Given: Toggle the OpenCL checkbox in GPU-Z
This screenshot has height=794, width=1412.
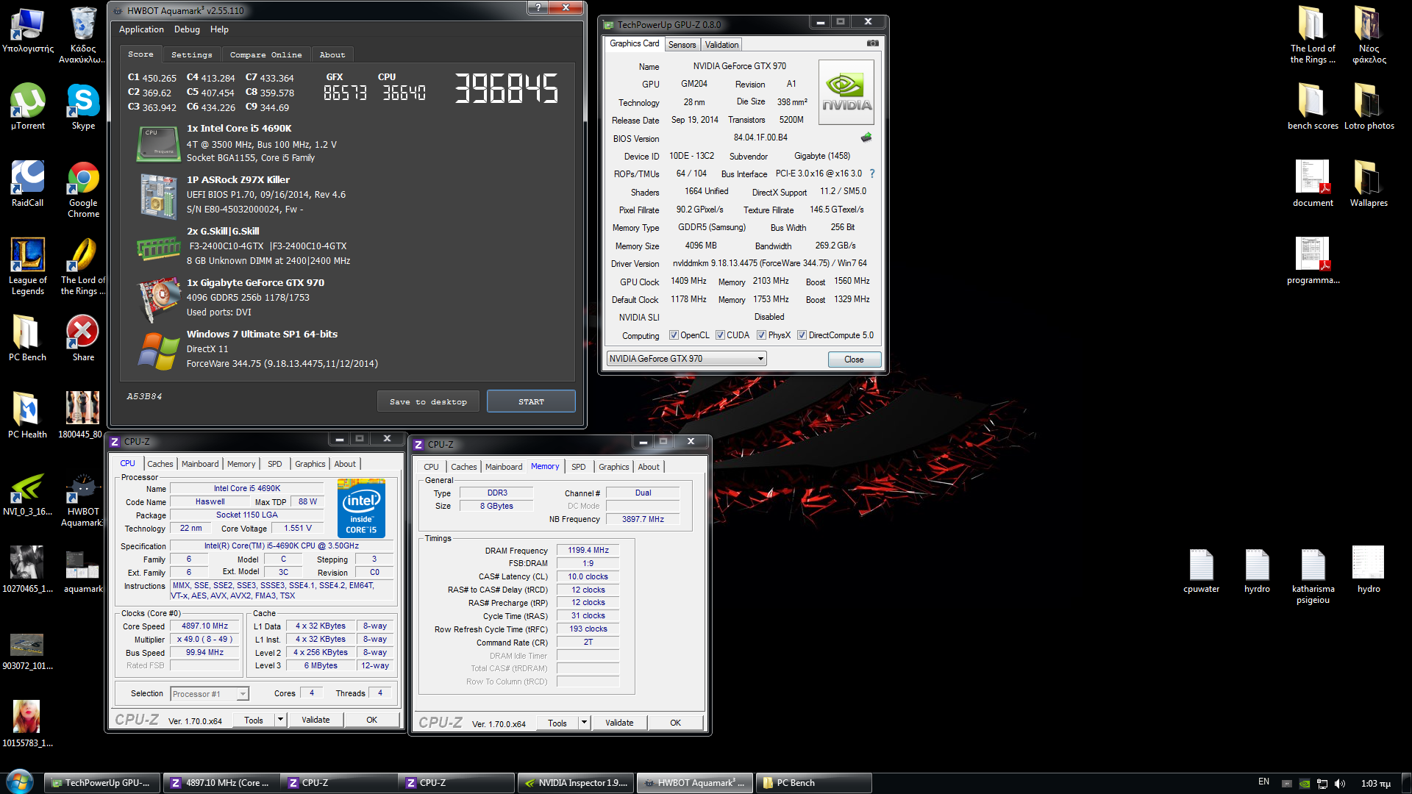Looking at the screenshot, I should point(674,335).
